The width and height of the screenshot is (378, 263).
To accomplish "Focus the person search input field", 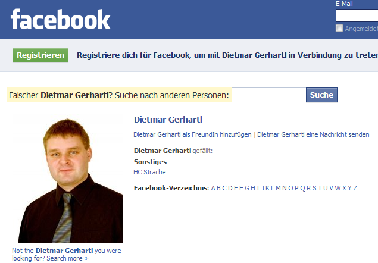I will [x=269, y=95].
